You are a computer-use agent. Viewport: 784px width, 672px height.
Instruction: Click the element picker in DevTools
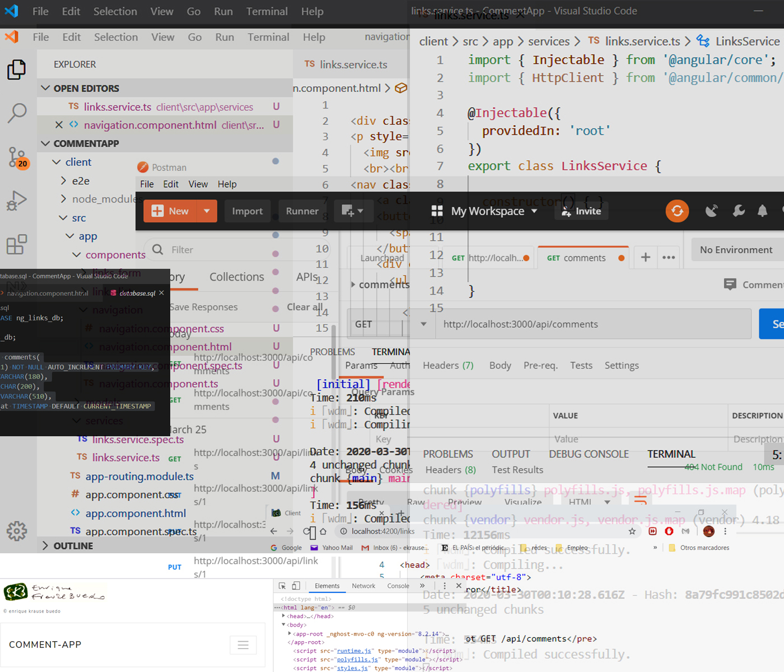(282, 586)
